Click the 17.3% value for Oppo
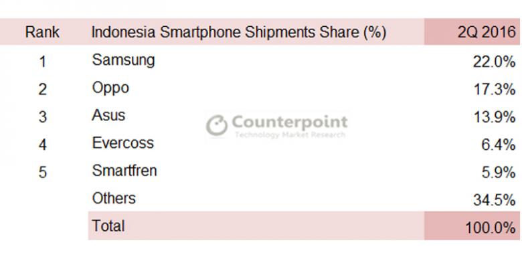The image size is (522, 261). click(495, 90)
